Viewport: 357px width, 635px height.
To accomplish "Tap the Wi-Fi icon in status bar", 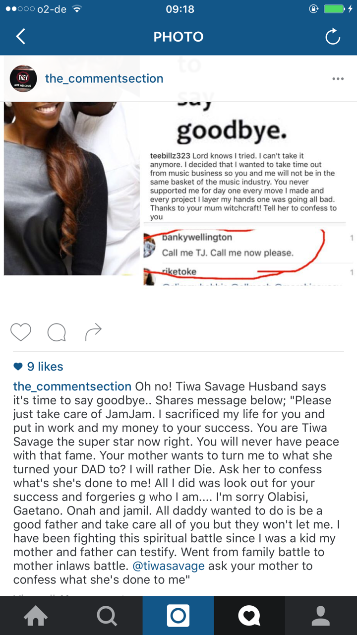I will tap(76, 9).
